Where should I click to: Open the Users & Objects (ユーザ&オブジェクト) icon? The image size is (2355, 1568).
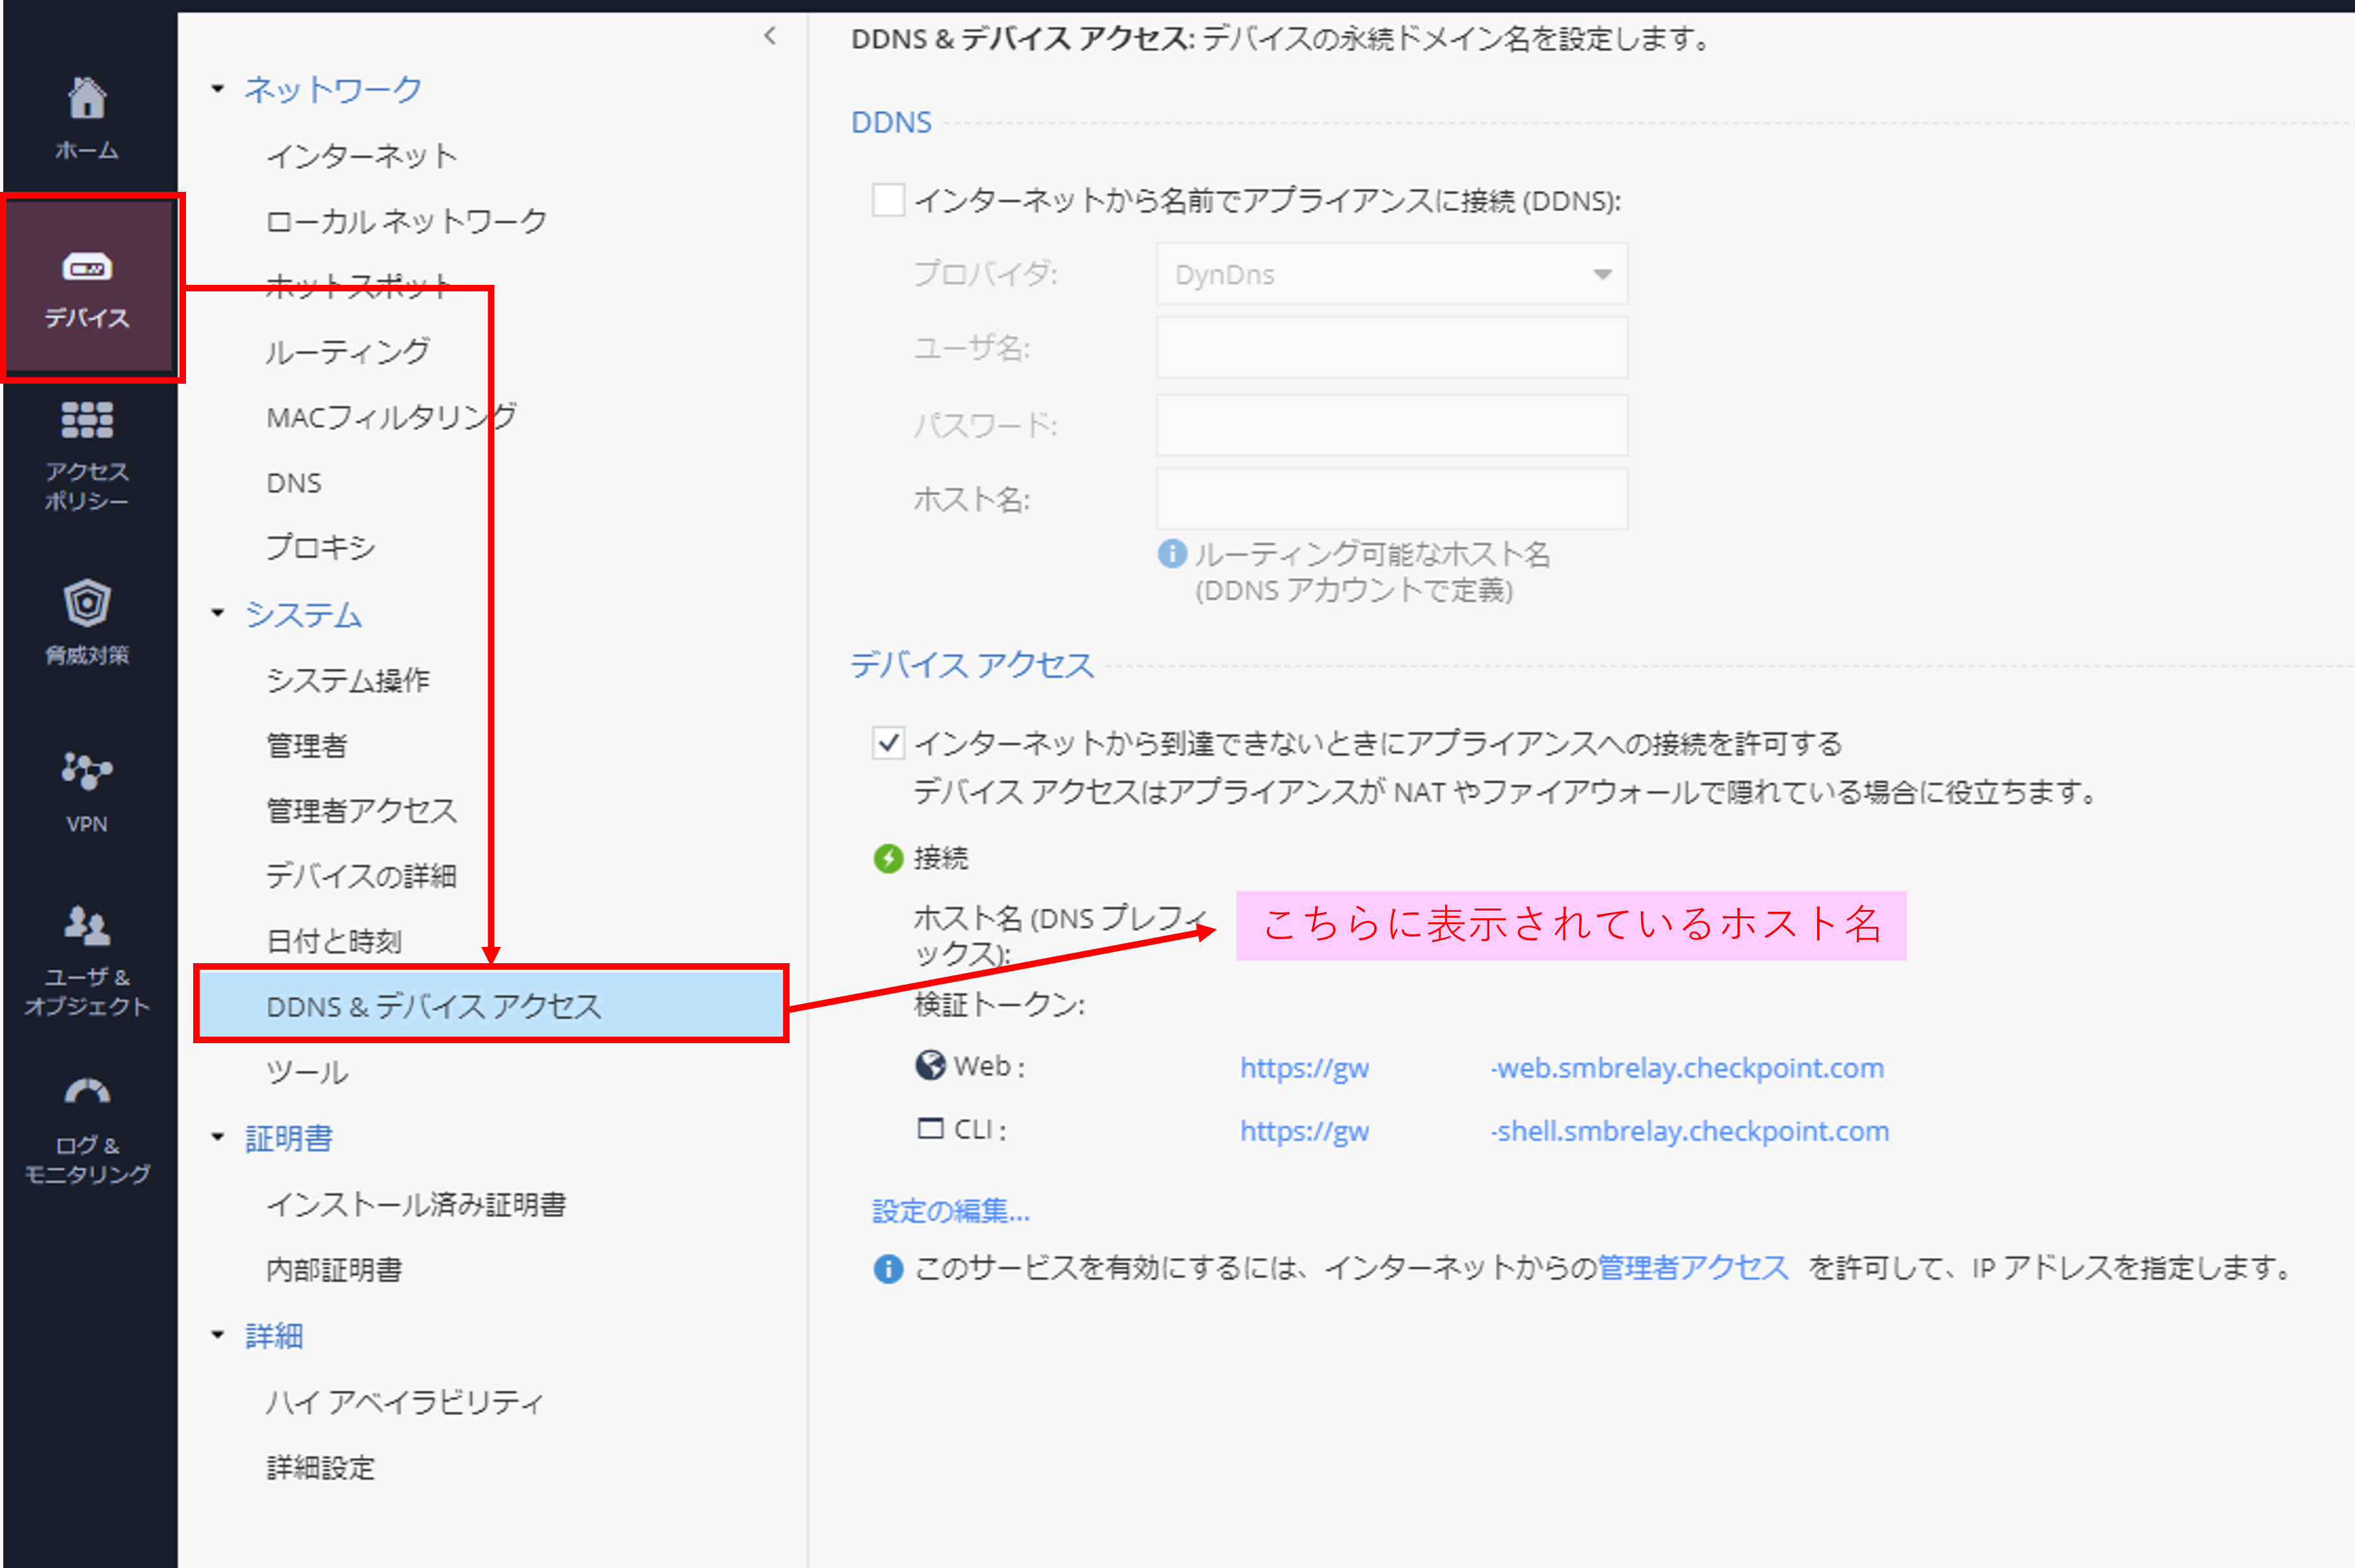tap(87, 926)
